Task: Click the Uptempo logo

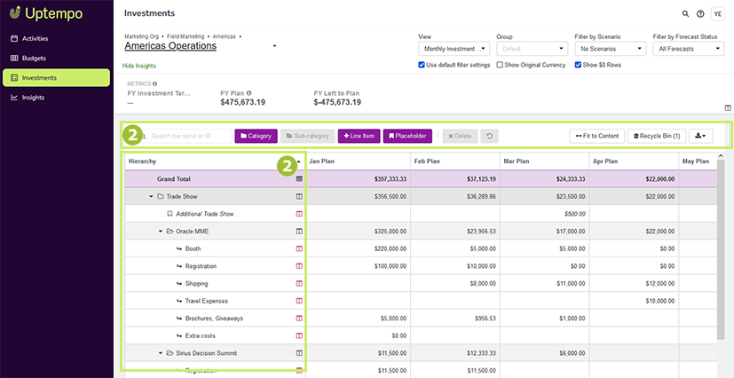Action: click(46, 13)
